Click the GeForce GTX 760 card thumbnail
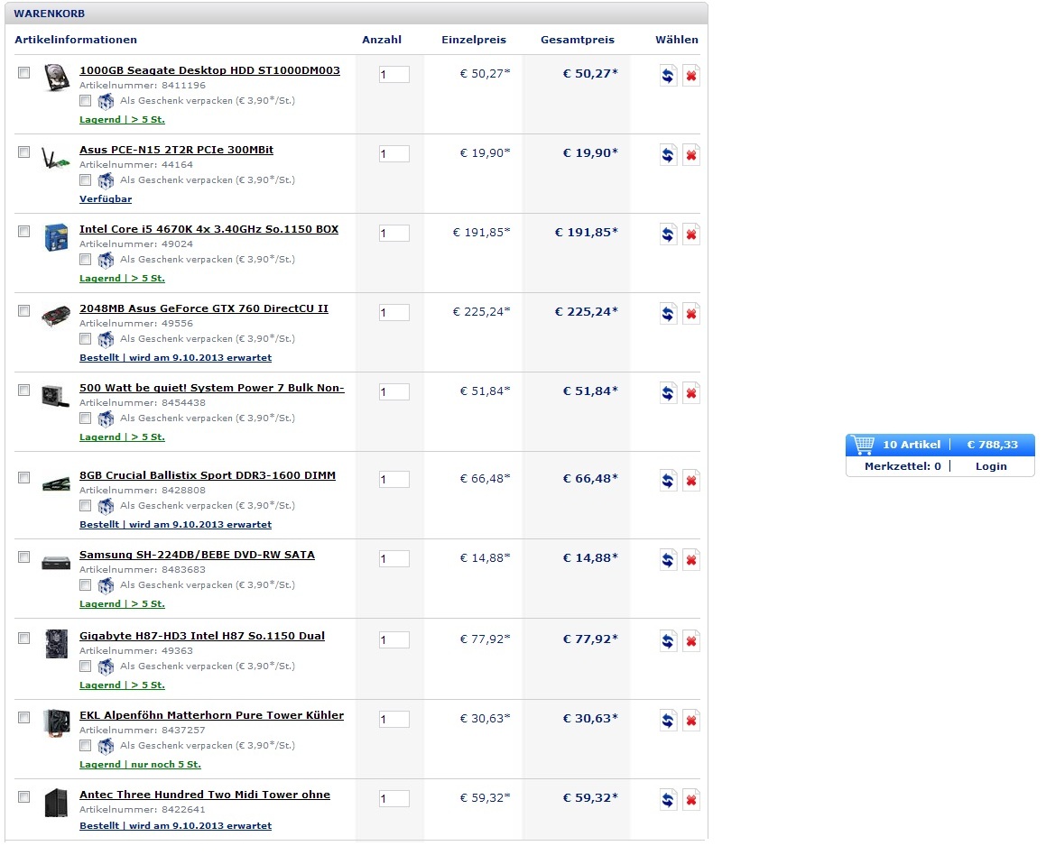 pyautogui.click(x=56, y=315)
